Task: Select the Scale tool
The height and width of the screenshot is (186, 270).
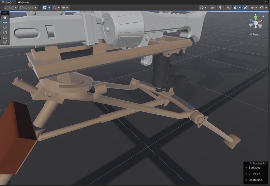Action: 5,32
